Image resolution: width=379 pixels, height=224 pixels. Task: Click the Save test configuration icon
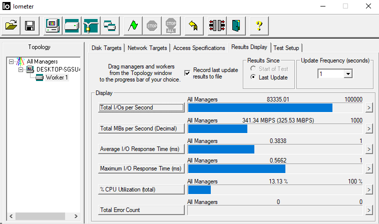(30, 25)
